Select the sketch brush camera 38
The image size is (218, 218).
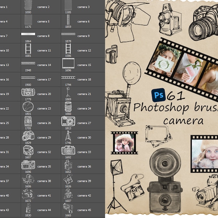click(41, 181)
